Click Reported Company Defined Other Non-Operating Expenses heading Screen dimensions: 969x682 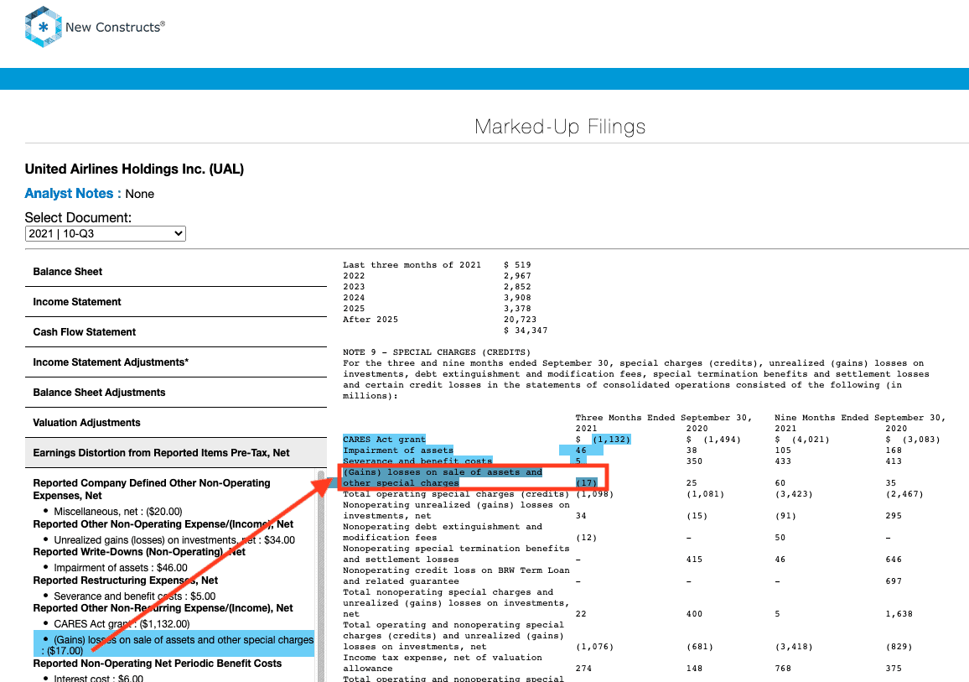coord(152,489)
